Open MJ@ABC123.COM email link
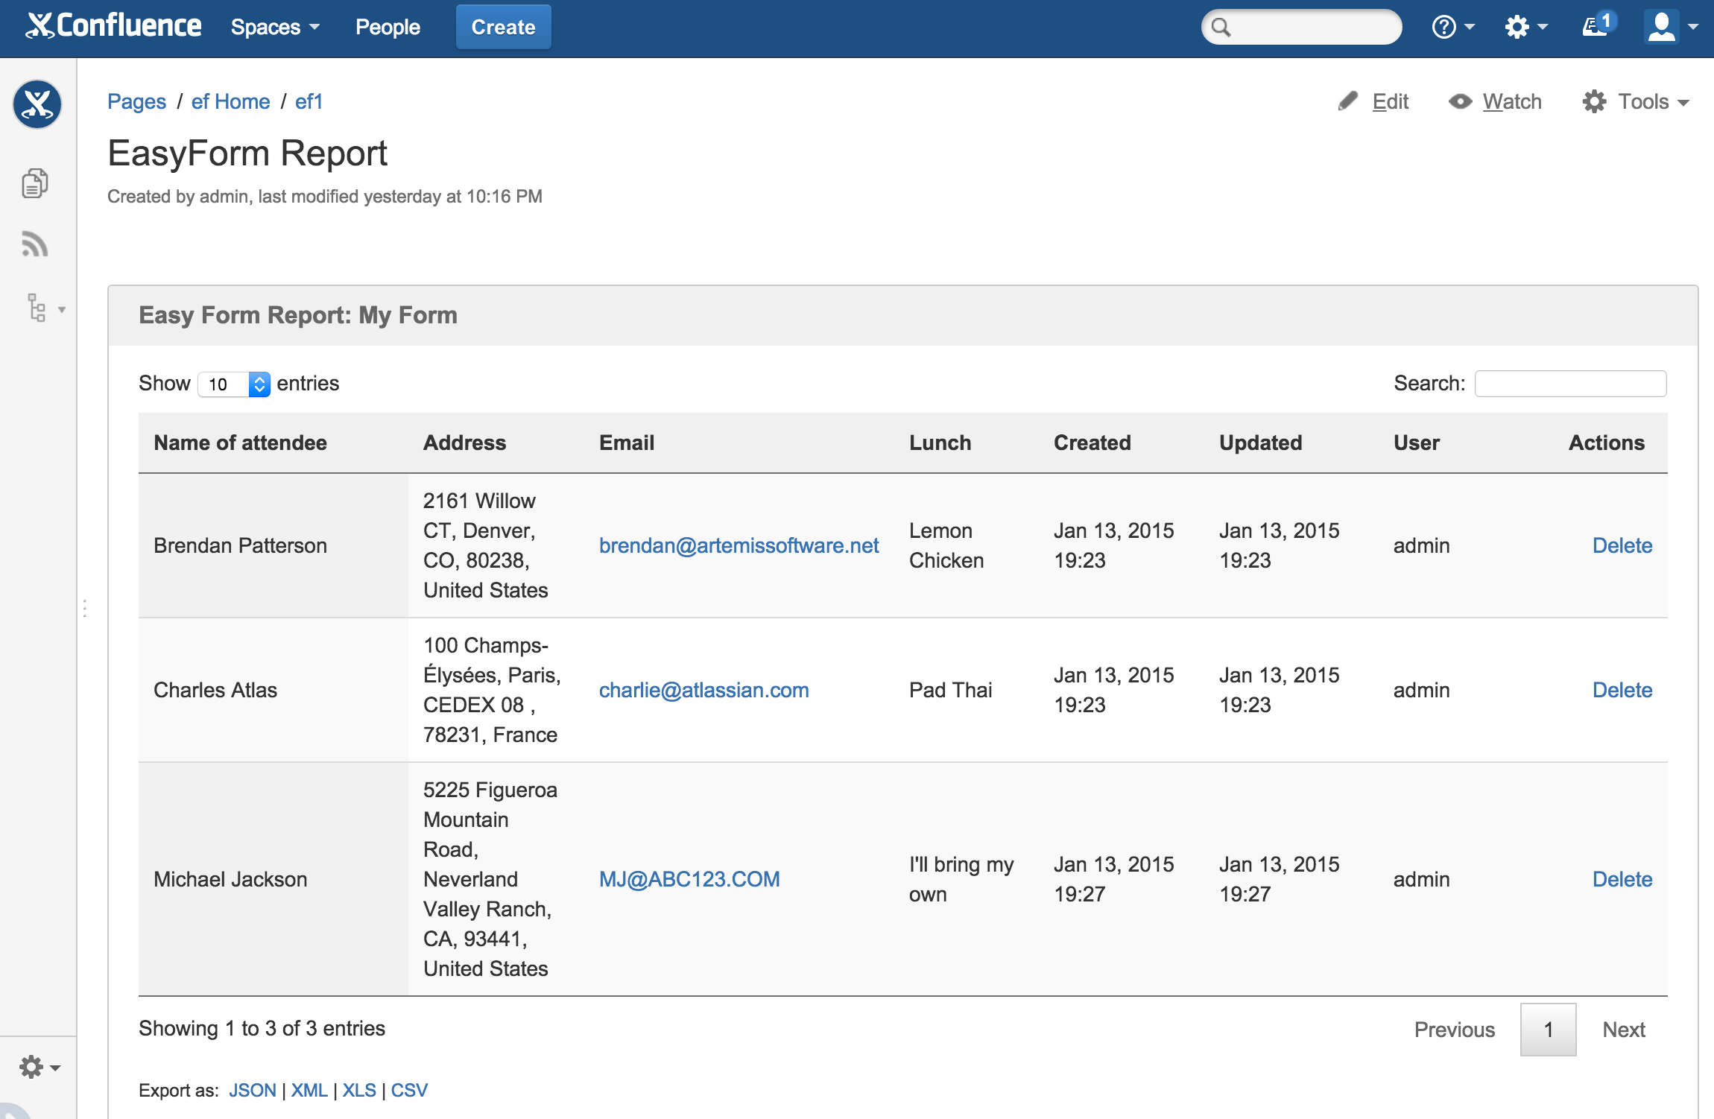 (689, 879)
